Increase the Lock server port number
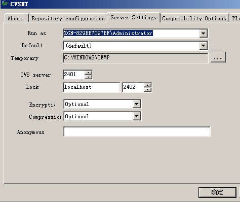 (x=148, y=85)
